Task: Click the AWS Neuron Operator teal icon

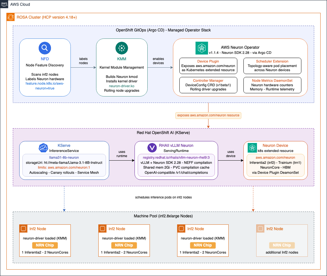Action: pyautogui.click(x=202, y=48)
